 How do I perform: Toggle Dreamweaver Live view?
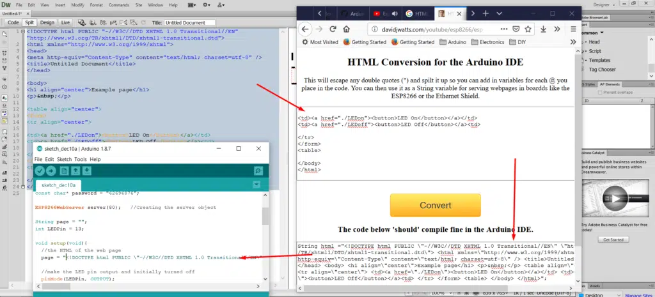(66, 22)
